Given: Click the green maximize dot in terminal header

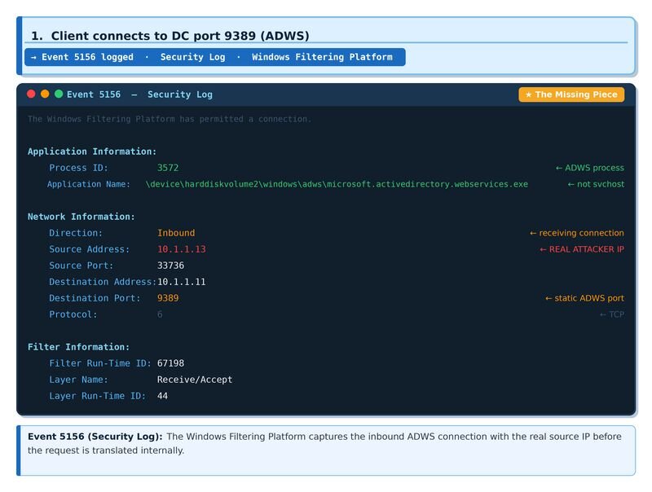Looking at the screenshot, I should coord(59,94).
